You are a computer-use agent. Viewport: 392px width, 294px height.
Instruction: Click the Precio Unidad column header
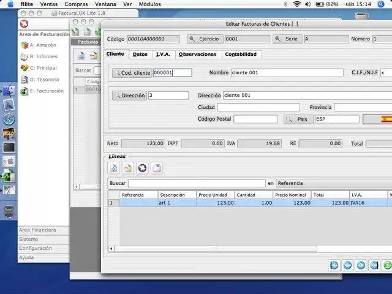pyautogui.click(x=215, y=195)
